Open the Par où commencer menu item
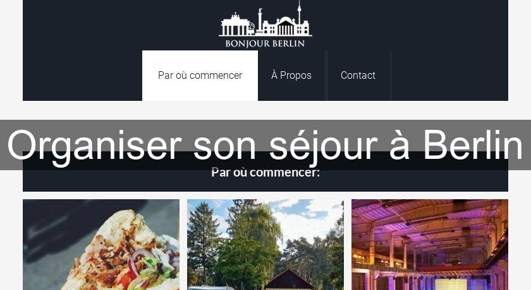This screenshot has width=531, height=290. point(200,75)
